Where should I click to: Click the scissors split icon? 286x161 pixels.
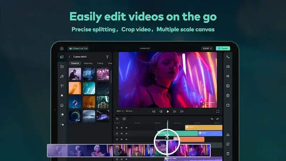click(x=228, y=135)
